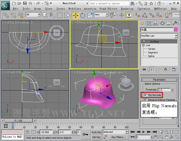Screen dimensions: 181x141
Task: Open the MAXScript menu
Action: coord(160,9)
